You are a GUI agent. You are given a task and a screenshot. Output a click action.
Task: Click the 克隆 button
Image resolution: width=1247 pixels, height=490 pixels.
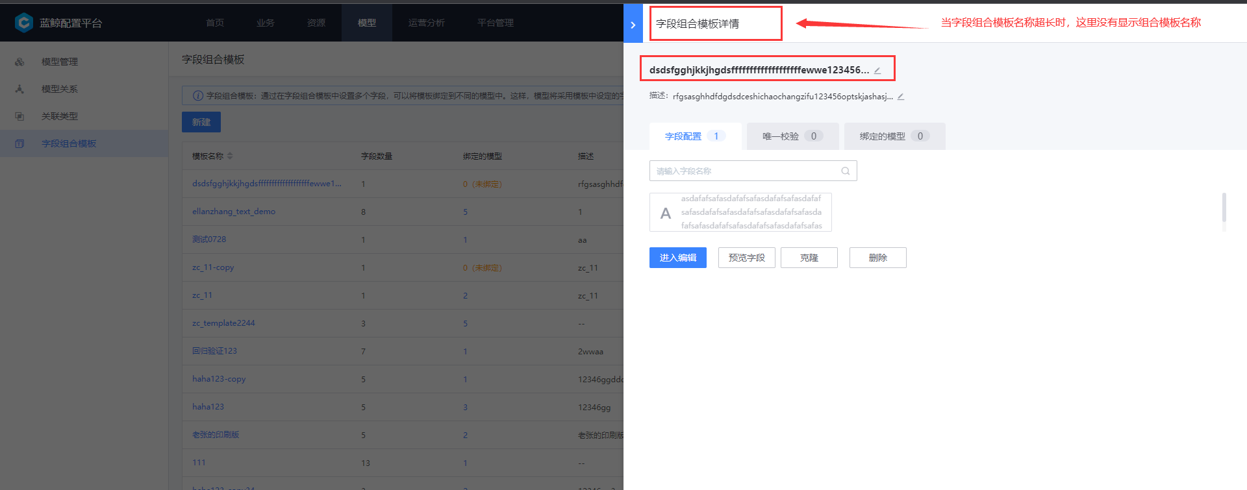tap(809, 258)
